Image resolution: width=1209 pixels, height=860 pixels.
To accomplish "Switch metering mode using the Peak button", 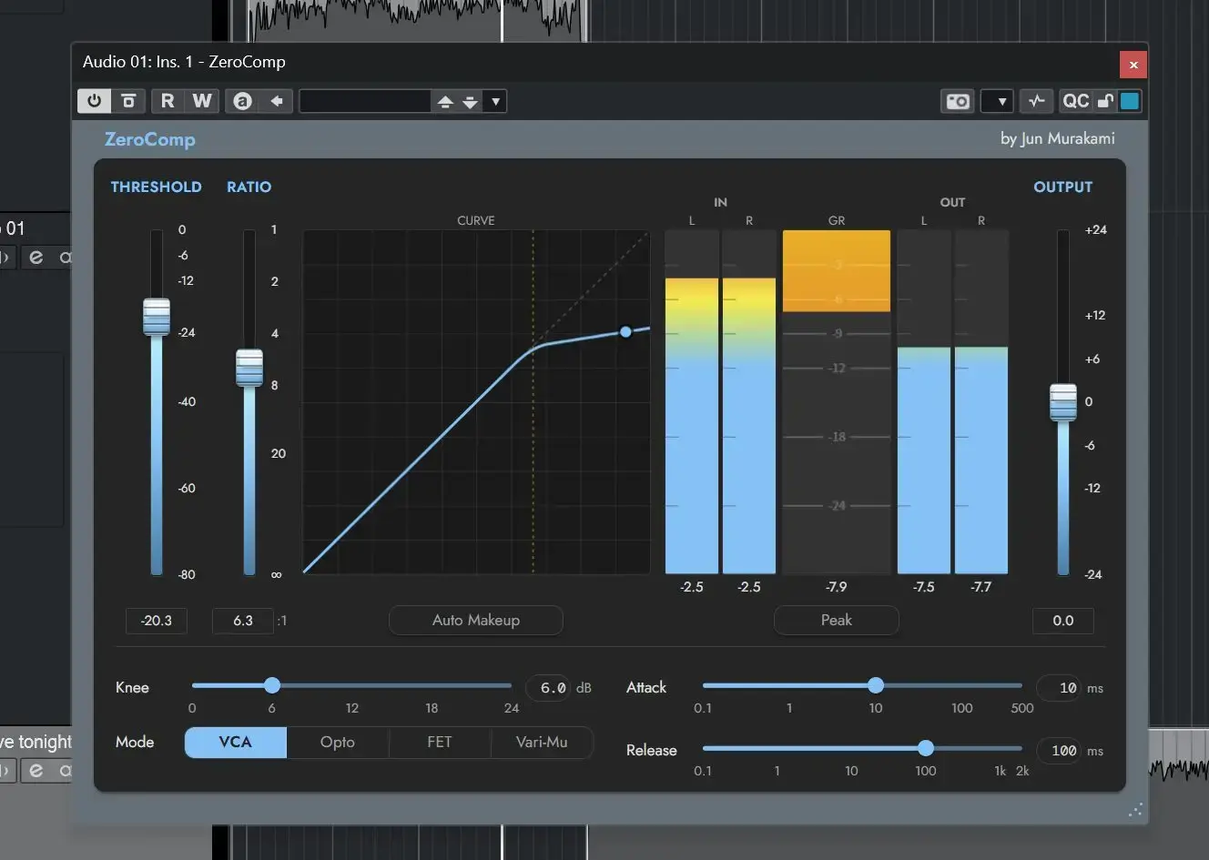I will (x=836, y=620).
